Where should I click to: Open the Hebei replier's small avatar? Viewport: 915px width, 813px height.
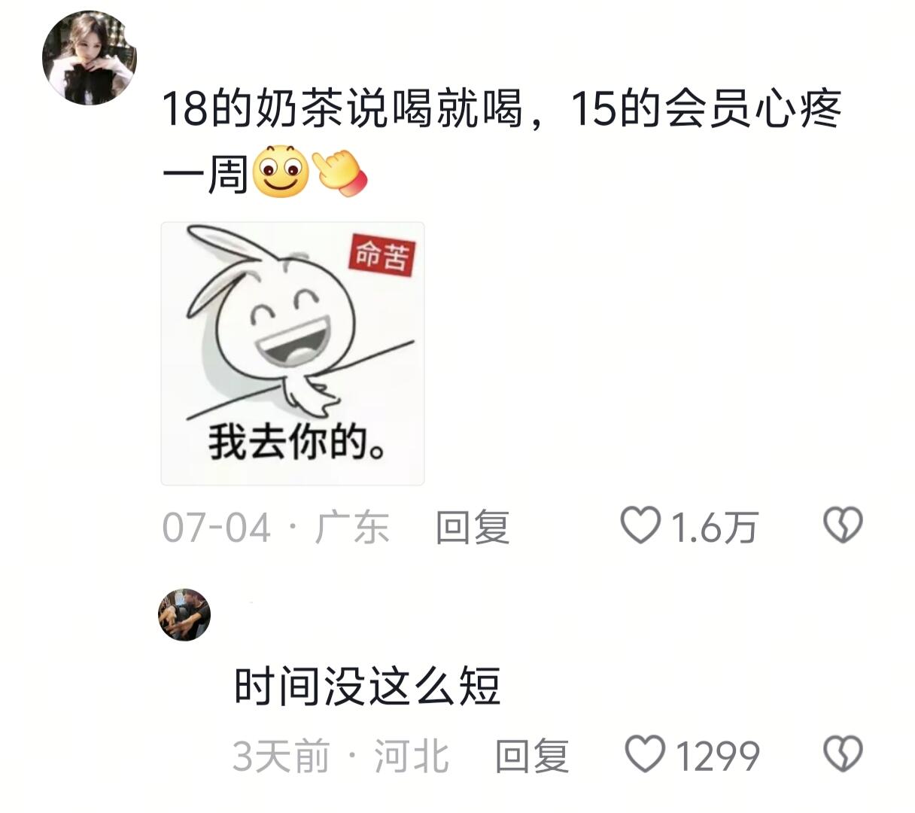pyautogui.click(x=184, y=615)
